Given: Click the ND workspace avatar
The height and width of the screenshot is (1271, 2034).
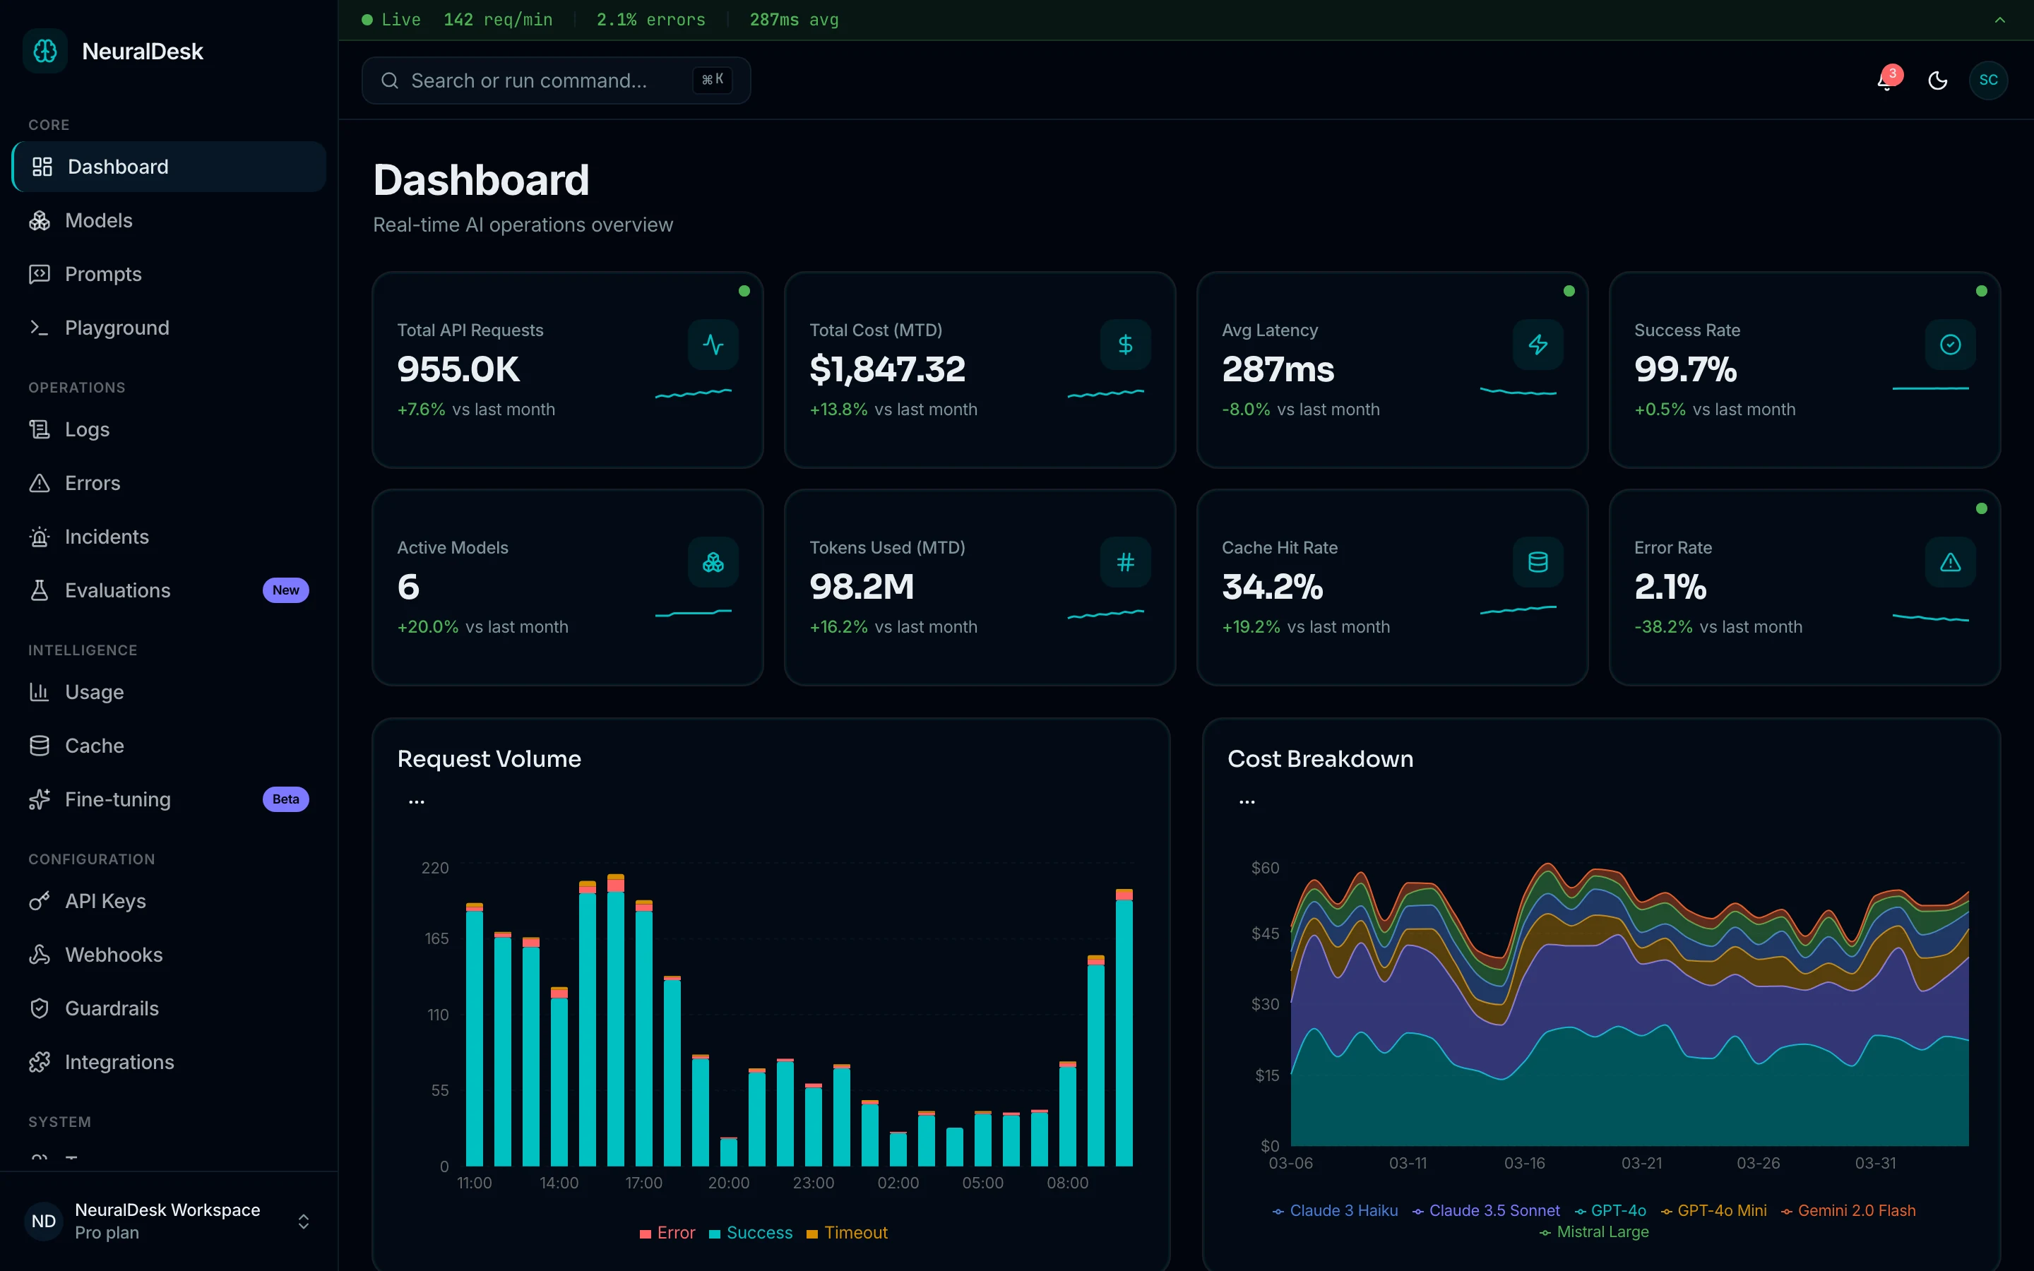Looking at the screenshot, I should (x=44, y=1222).
